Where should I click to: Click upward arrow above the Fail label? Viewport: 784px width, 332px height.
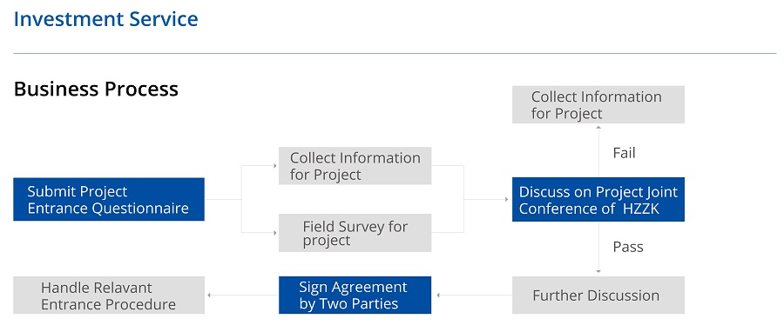pyautogui.click(x=598, y=128)
